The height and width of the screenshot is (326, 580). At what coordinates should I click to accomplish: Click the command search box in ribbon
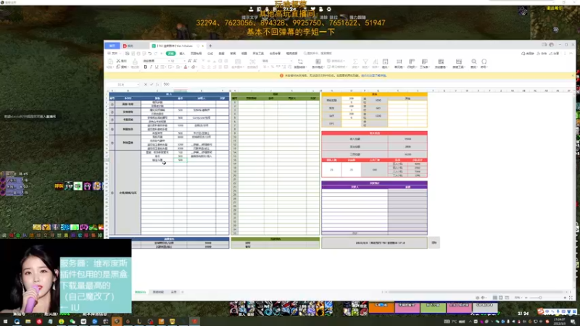pos(319,54)
